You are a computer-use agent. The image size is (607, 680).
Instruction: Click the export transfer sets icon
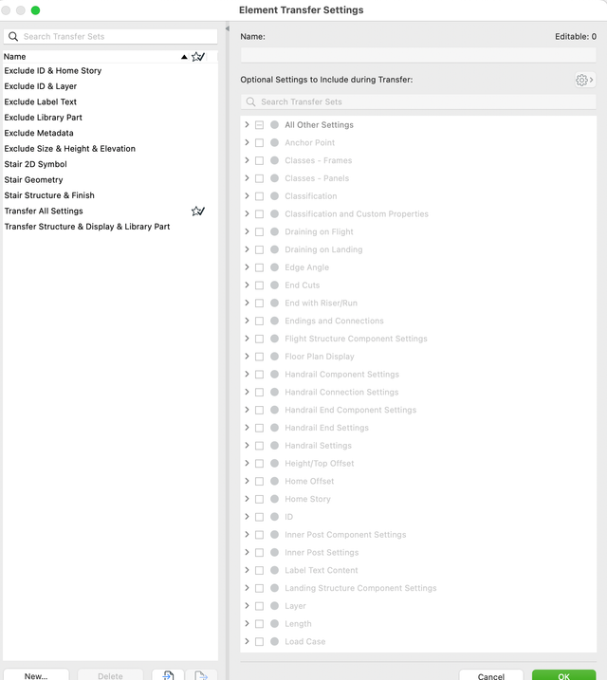click(201, 675)
